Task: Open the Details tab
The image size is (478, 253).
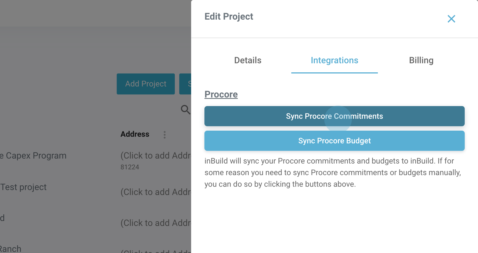Action: 248,60
